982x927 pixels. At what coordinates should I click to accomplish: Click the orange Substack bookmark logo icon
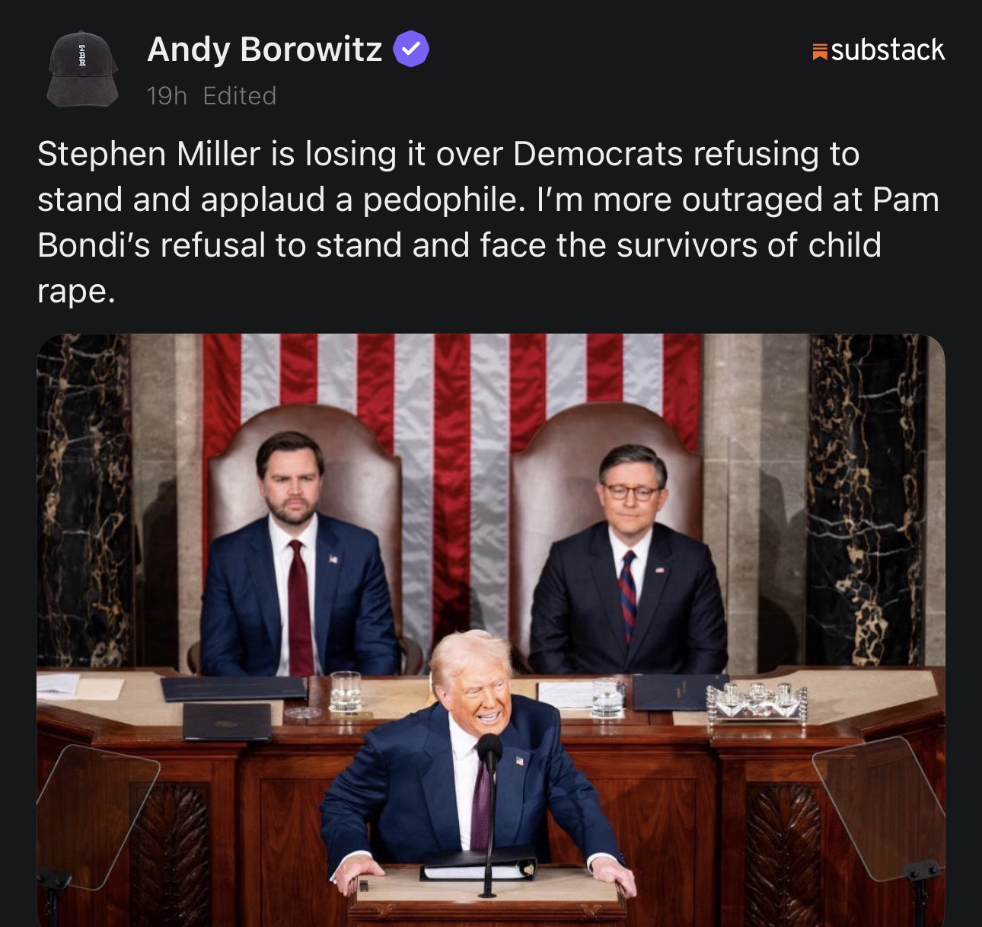(820, 52)
